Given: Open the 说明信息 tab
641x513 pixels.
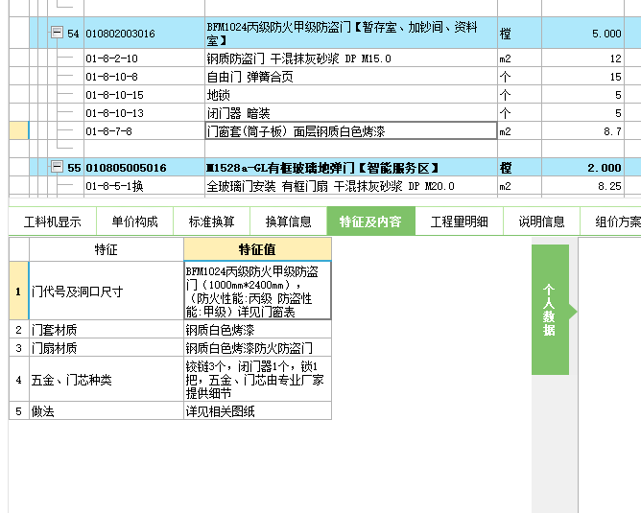Looking at the screenshot, I should (x=541, y=222).
